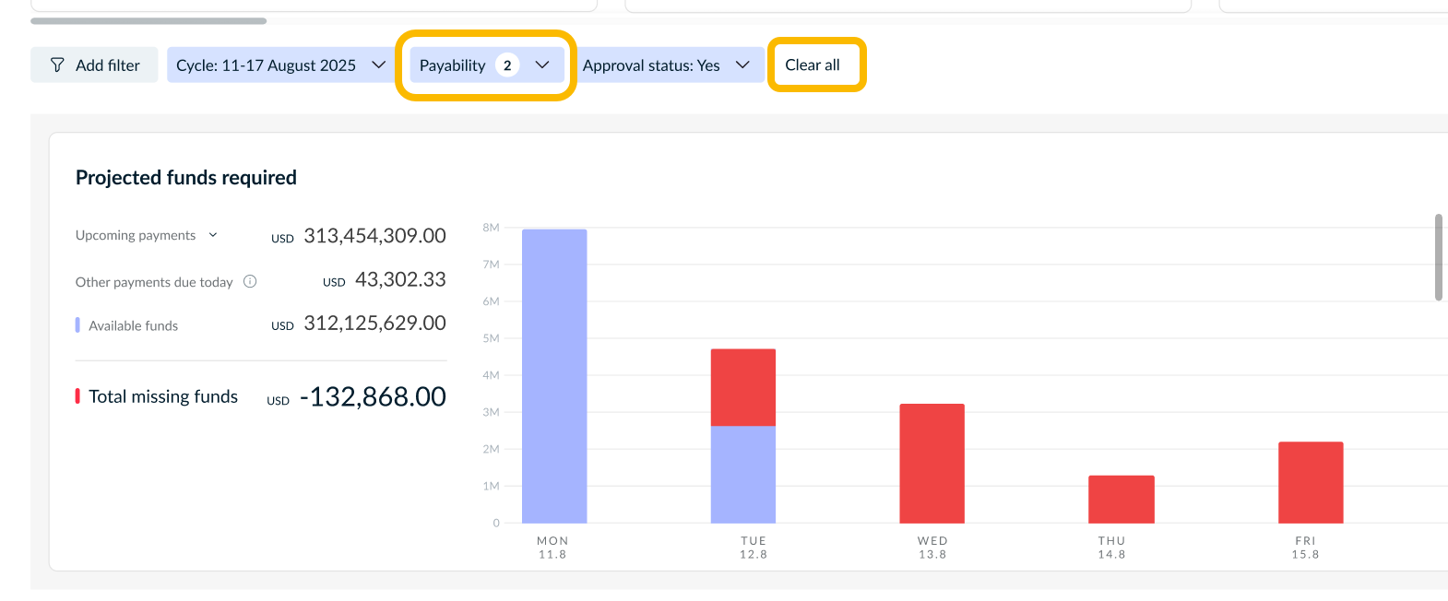The width and height of the screenshot is (1448, 601).
Task: Click the red Total missing funds marker
Action: (77, 396)
